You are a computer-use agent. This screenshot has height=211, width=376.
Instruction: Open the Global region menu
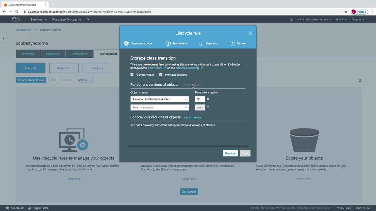341,20
